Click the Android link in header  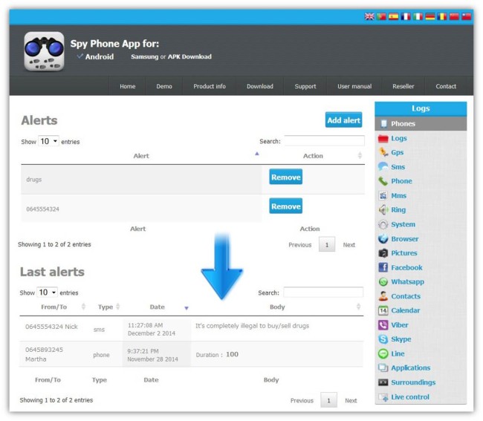tap(99, 56)
